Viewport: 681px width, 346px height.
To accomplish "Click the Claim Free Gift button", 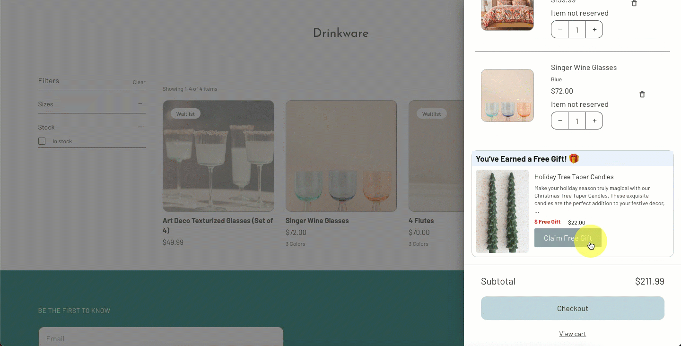I will [x=567, y=238].
